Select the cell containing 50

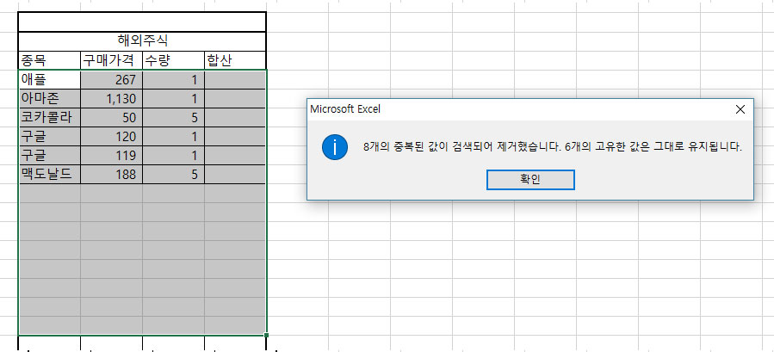[x=111, y=118]
